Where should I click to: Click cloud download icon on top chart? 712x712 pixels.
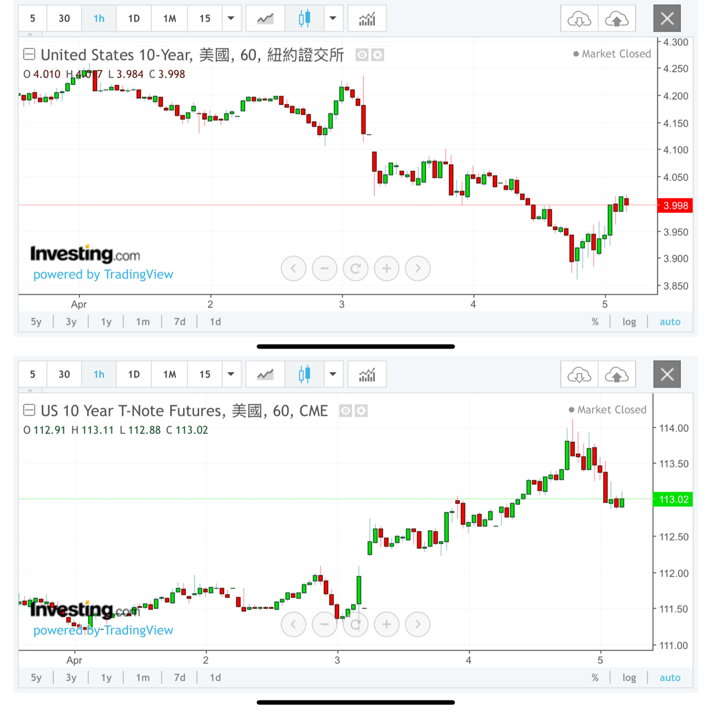click(579, 19)
